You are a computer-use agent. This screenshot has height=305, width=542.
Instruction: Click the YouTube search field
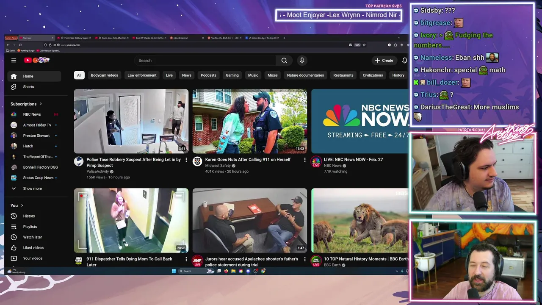click(x=205, y=61)
